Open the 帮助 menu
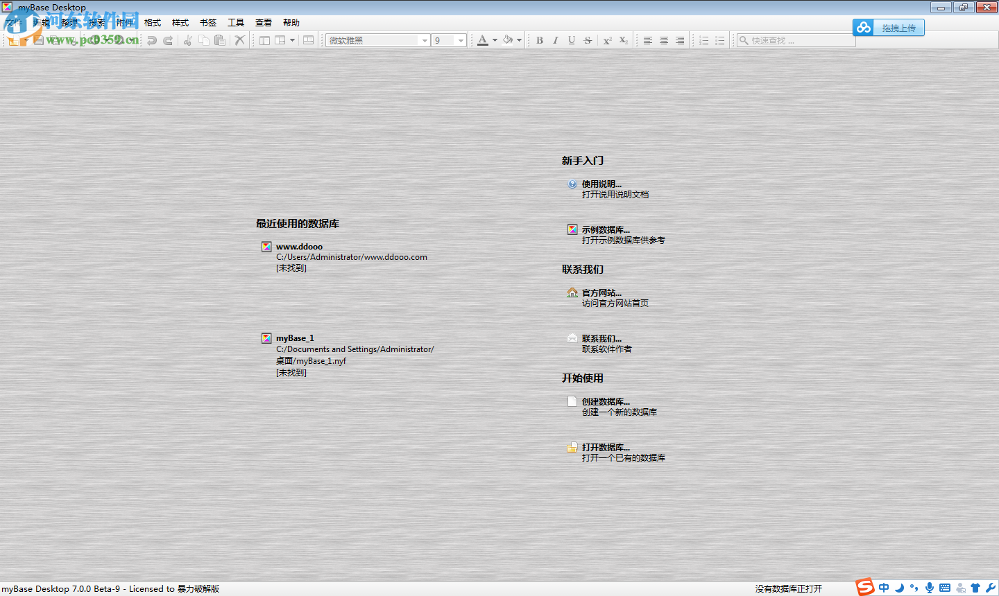This screenshot has height=596, width=999. 291,23
